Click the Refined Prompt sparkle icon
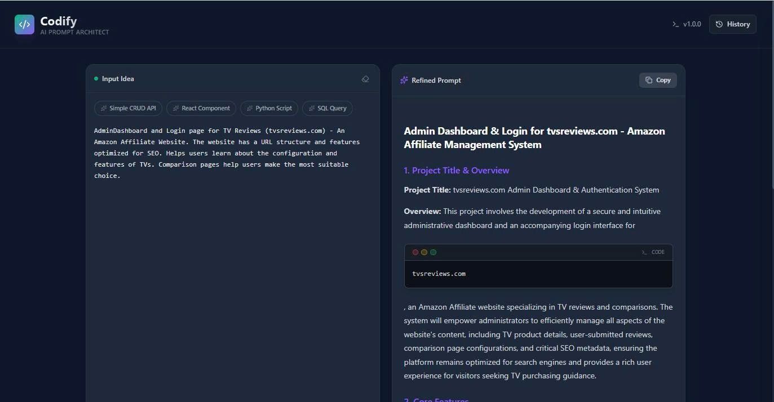 (404, 81)
